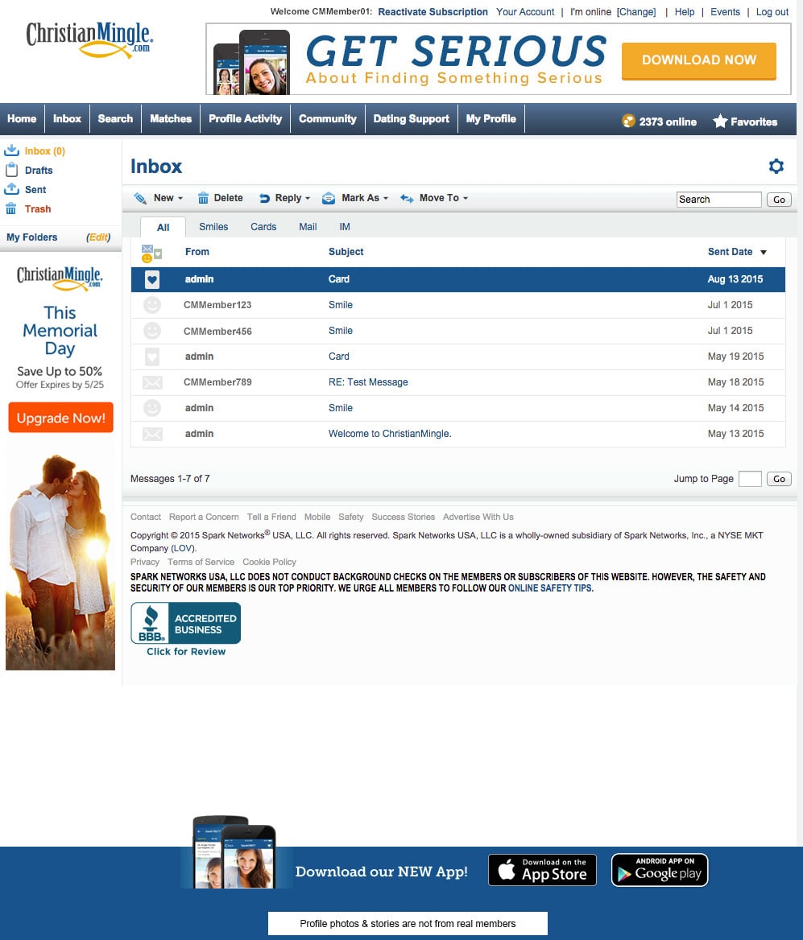Click Home in the navigation bar
The height and width of the screenshot is (940, 803).
tap(22, 118)
